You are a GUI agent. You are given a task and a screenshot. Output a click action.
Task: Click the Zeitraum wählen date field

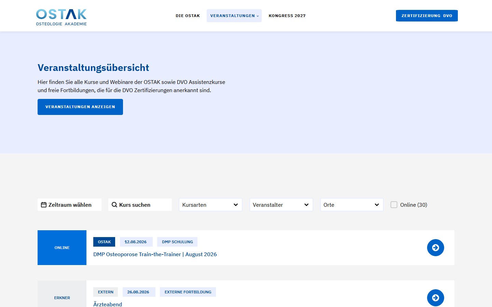pyautogui.click(x=69, y=205)
